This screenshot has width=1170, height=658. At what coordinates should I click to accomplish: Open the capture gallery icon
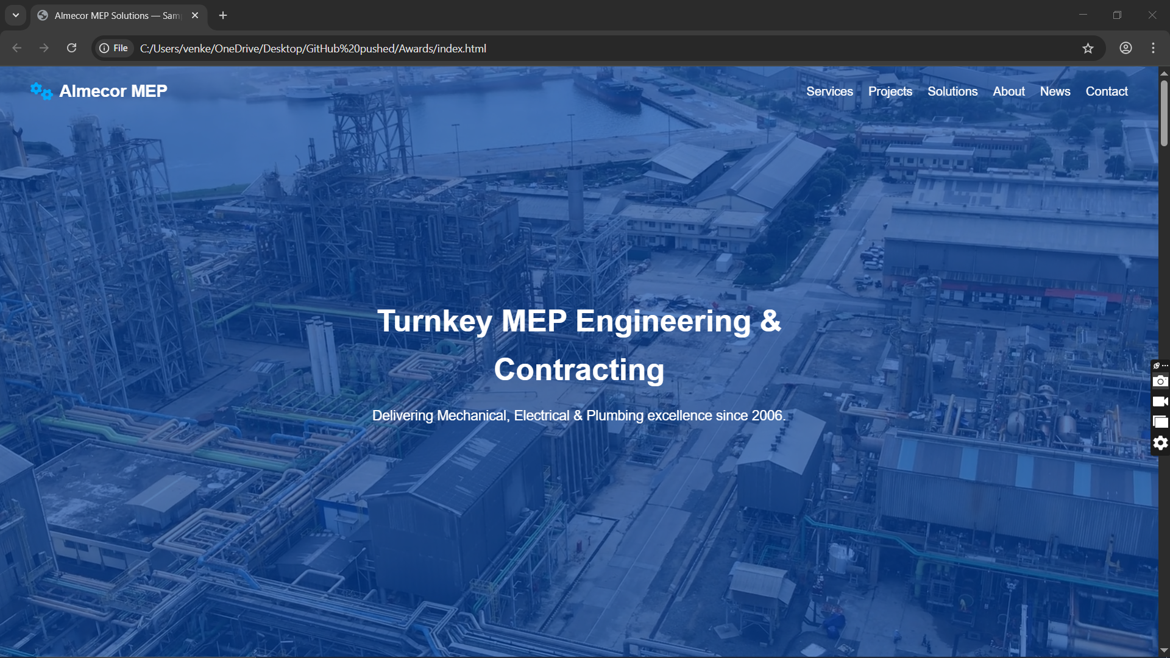click(1160, 422)
